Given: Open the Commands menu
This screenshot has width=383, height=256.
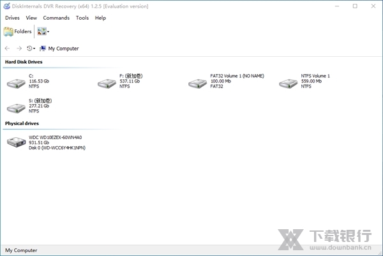Looking at the screenshot, I should 56,18.
